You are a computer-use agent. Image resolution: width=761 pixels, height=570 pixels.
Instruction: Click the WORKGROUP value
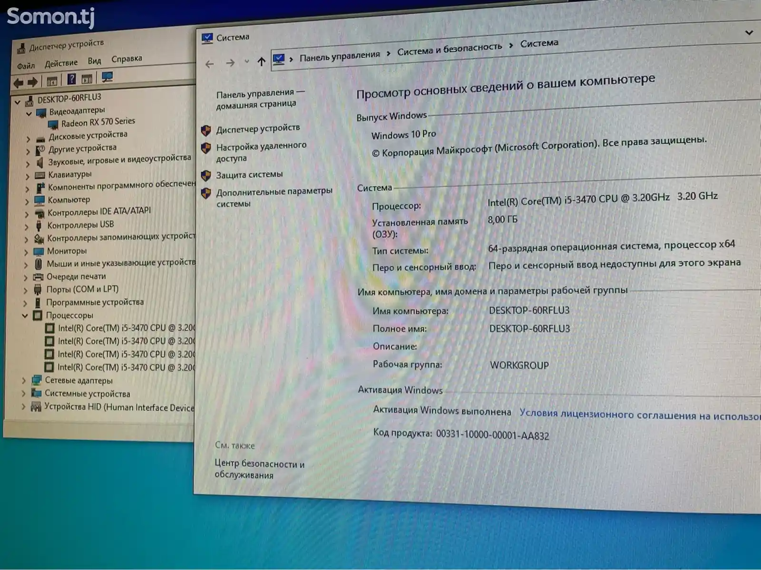[519, 365]
